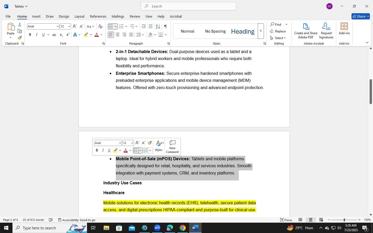Toggle bullets button in ribbon

click(111, 26)
